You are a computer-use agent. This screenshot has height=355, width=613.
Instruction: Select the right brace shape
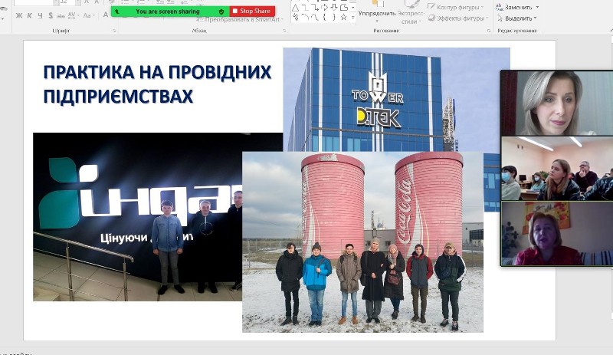(334, 17)
